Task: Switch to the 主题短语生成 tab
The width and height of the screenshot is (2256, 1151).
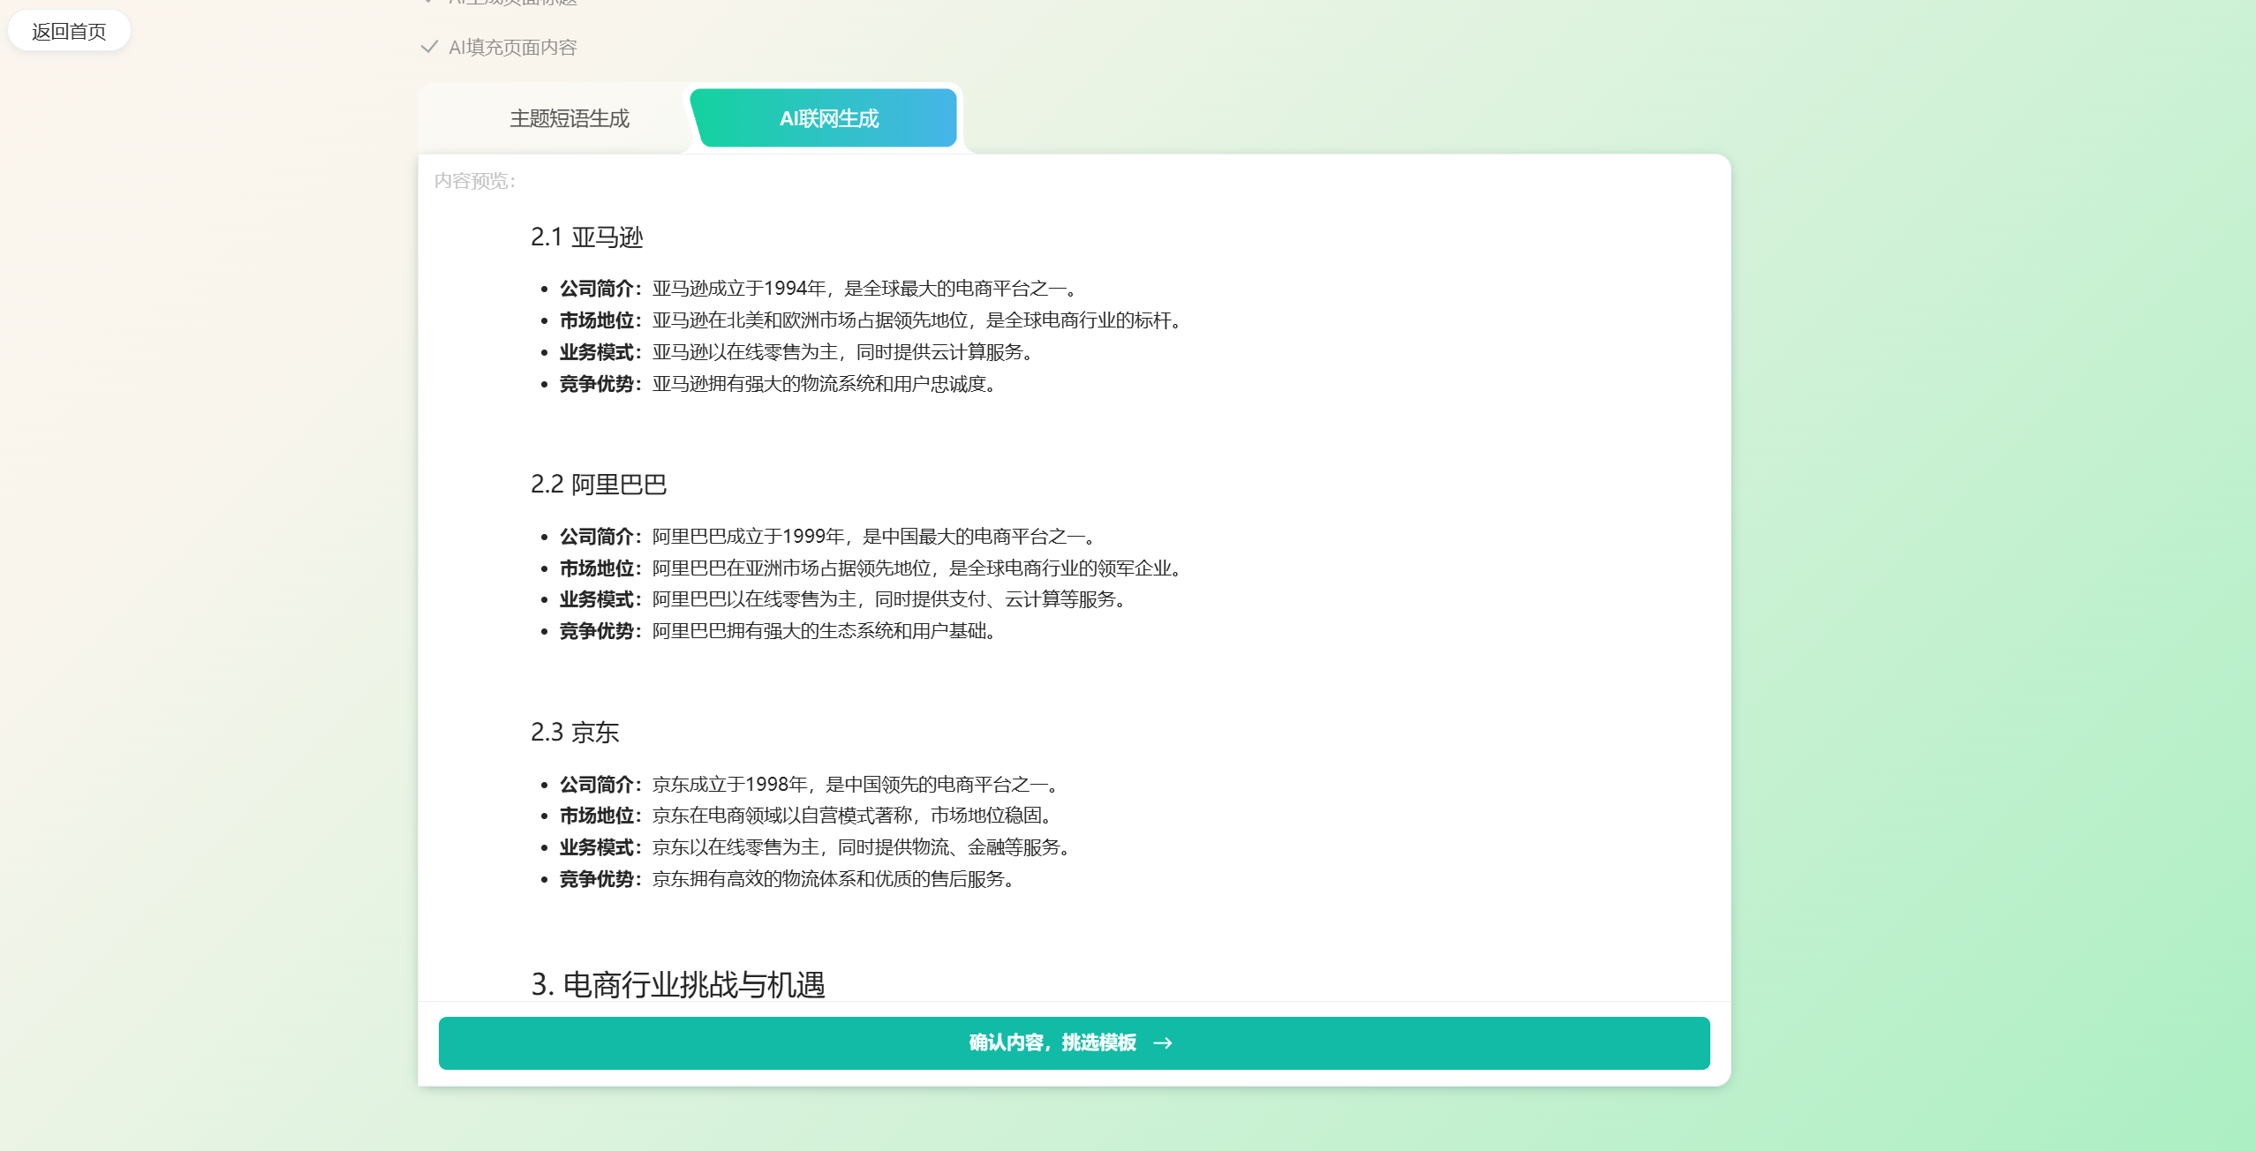Action: click(x=570, y=118)
